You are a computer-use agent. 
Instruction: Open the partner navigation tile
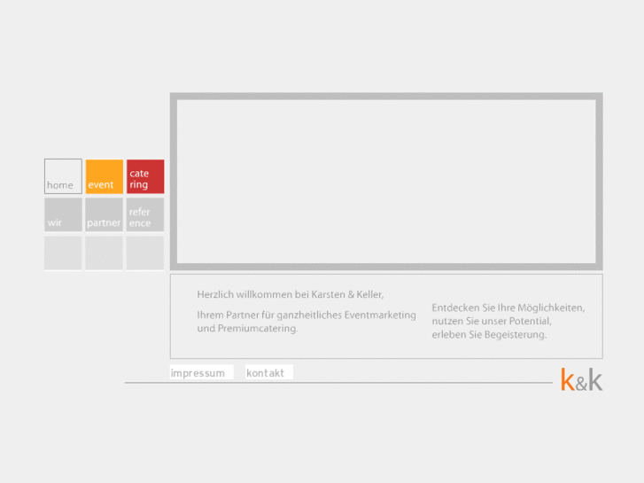click(105, 214)
